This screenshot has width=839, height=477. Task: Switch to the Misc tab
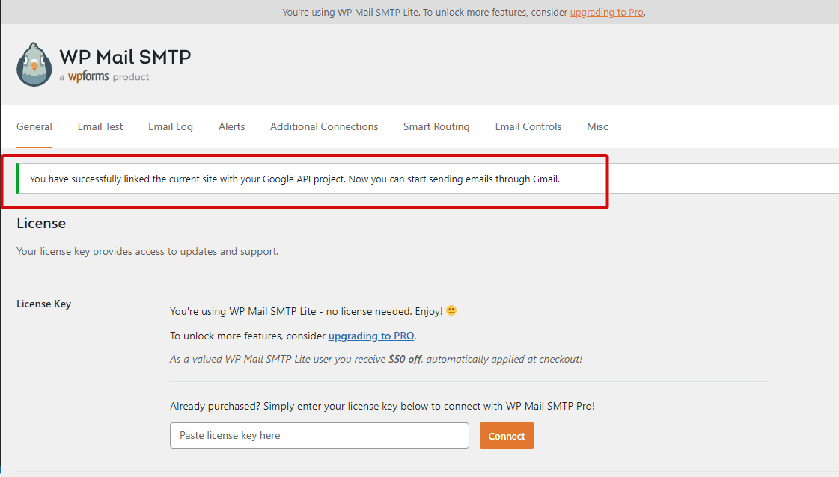click(x=597, y=127)
